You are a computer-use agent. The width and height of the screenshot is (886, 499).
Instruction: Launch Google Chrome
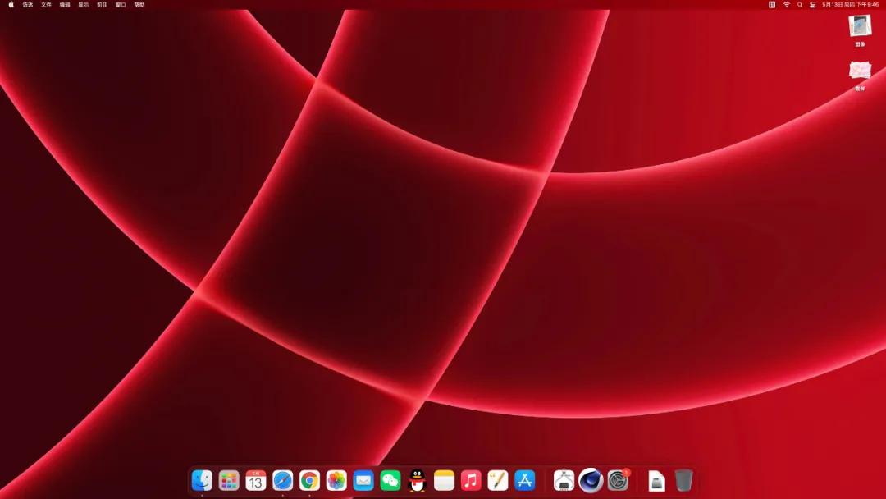(x=309, y=481)
